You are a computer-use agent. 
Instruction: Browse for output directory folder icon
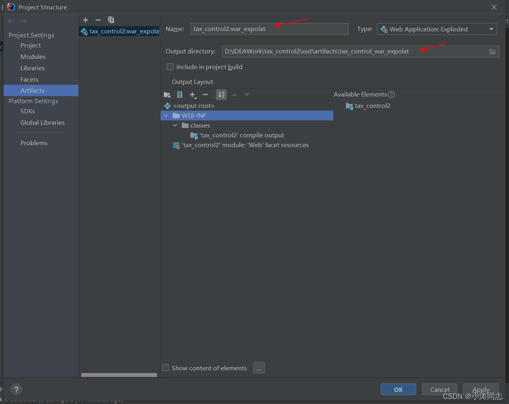tap(493, 51)
